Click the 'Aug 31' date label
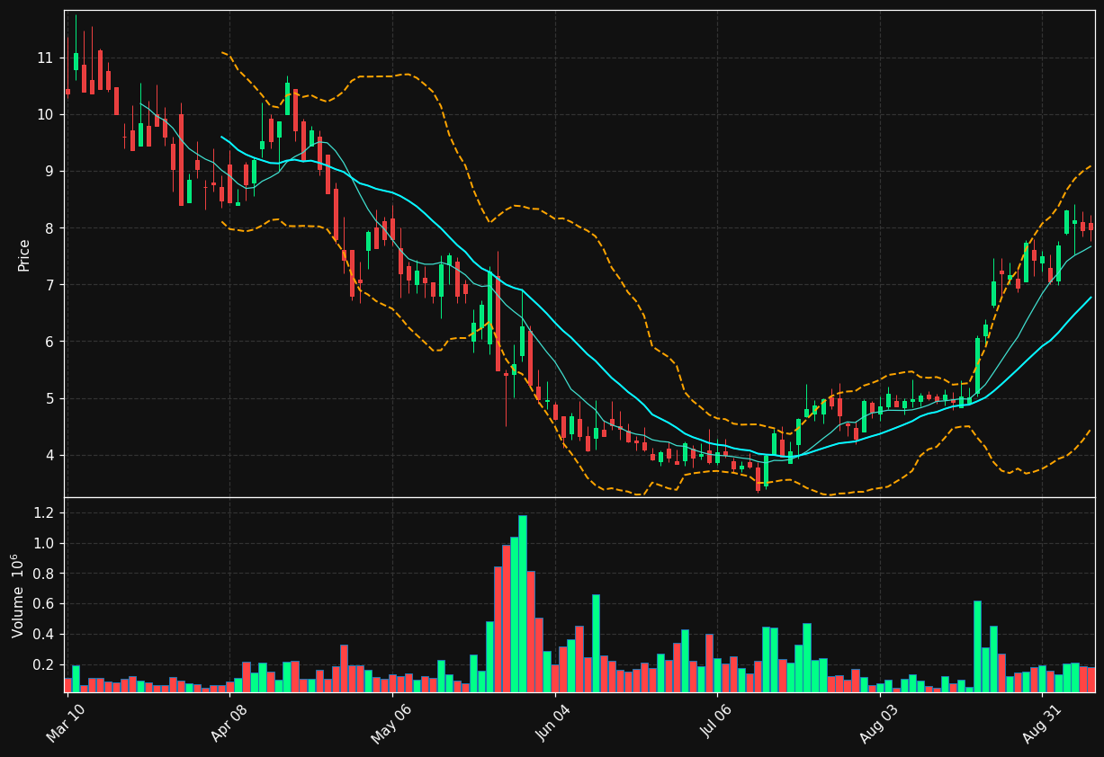Screen dimensions: 1104x757 pyautogui.click(x=1041, y=722)
